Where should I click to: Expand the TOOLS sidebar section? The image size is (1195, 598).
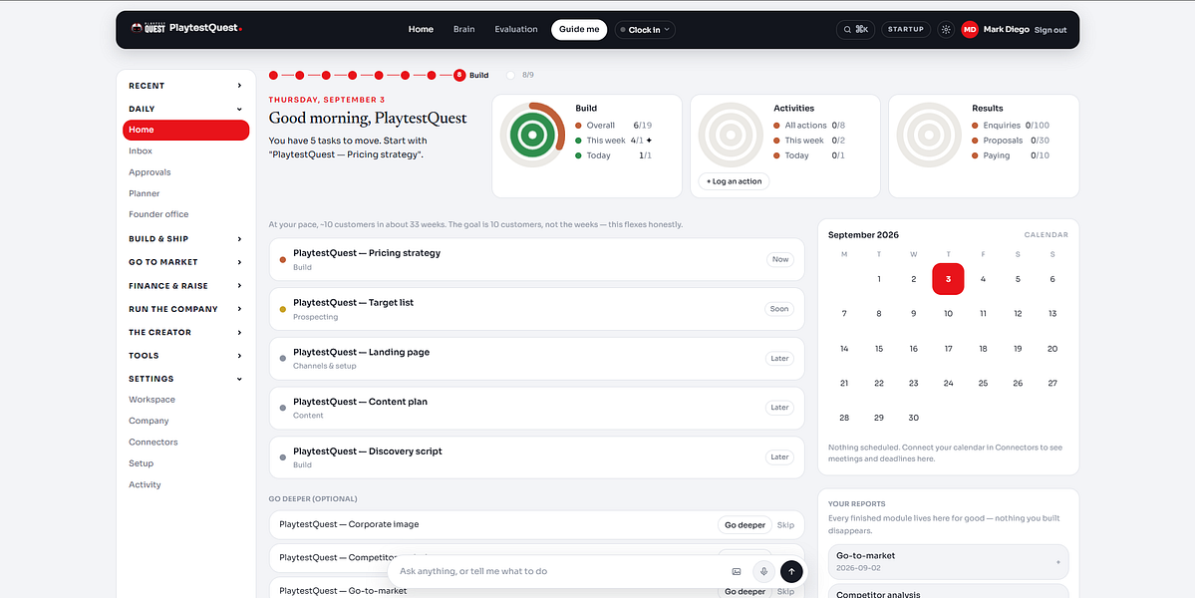tap(186, 356)
